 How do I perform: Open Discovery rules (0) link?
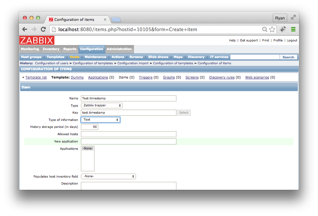coord(222,78)
